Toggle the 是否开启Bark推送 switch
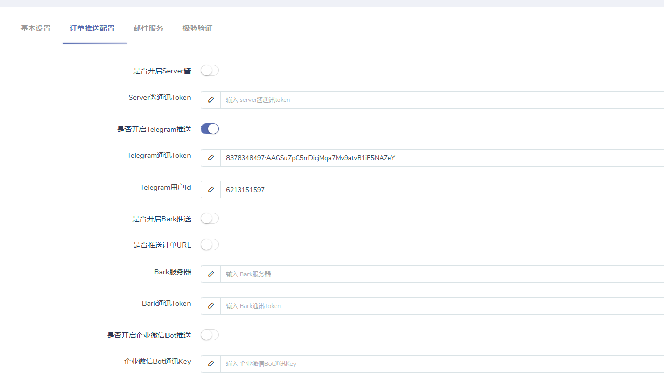This screenshot has height=389, width=664. (x=210, y=218)
